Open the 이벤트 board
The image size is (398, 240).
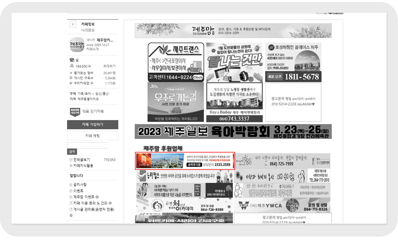78,191
